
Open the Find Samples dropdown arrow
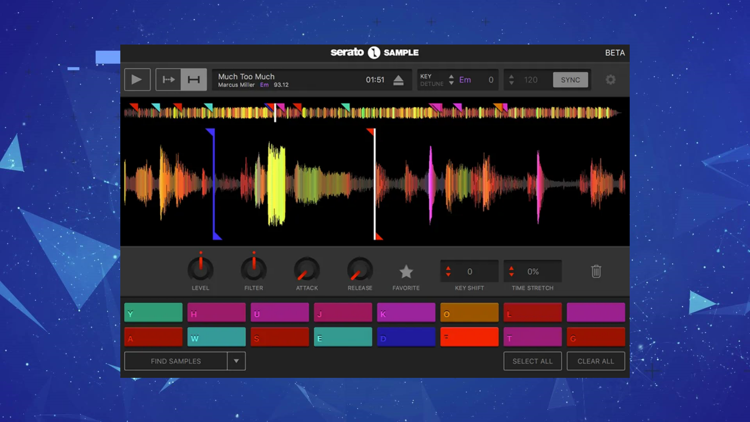tap(236, 361)
